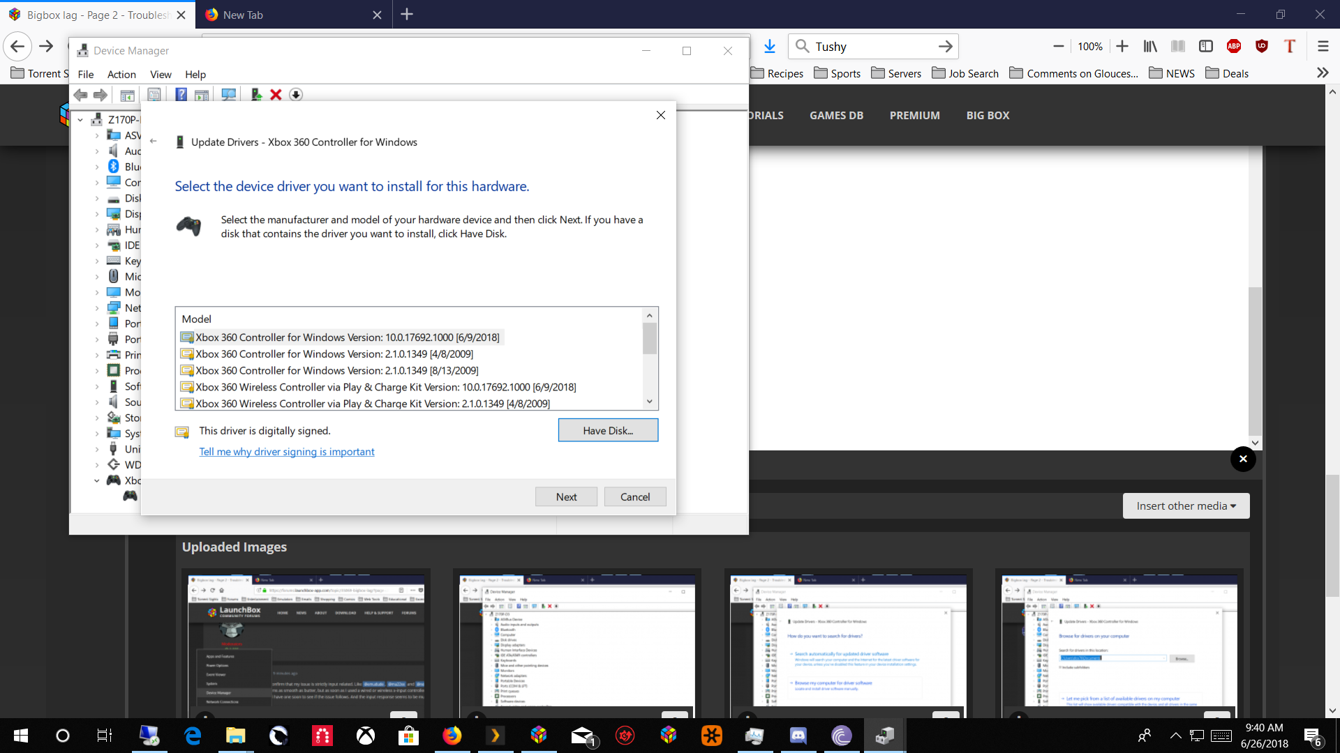Click the Device Manager forward arrow toolbar icon
This screenshot has width=1340, height=753.
100,95
